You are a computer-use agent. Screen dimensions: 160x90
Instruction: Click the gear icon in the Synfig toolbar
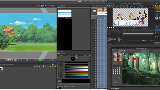click(x=127, y=6)
